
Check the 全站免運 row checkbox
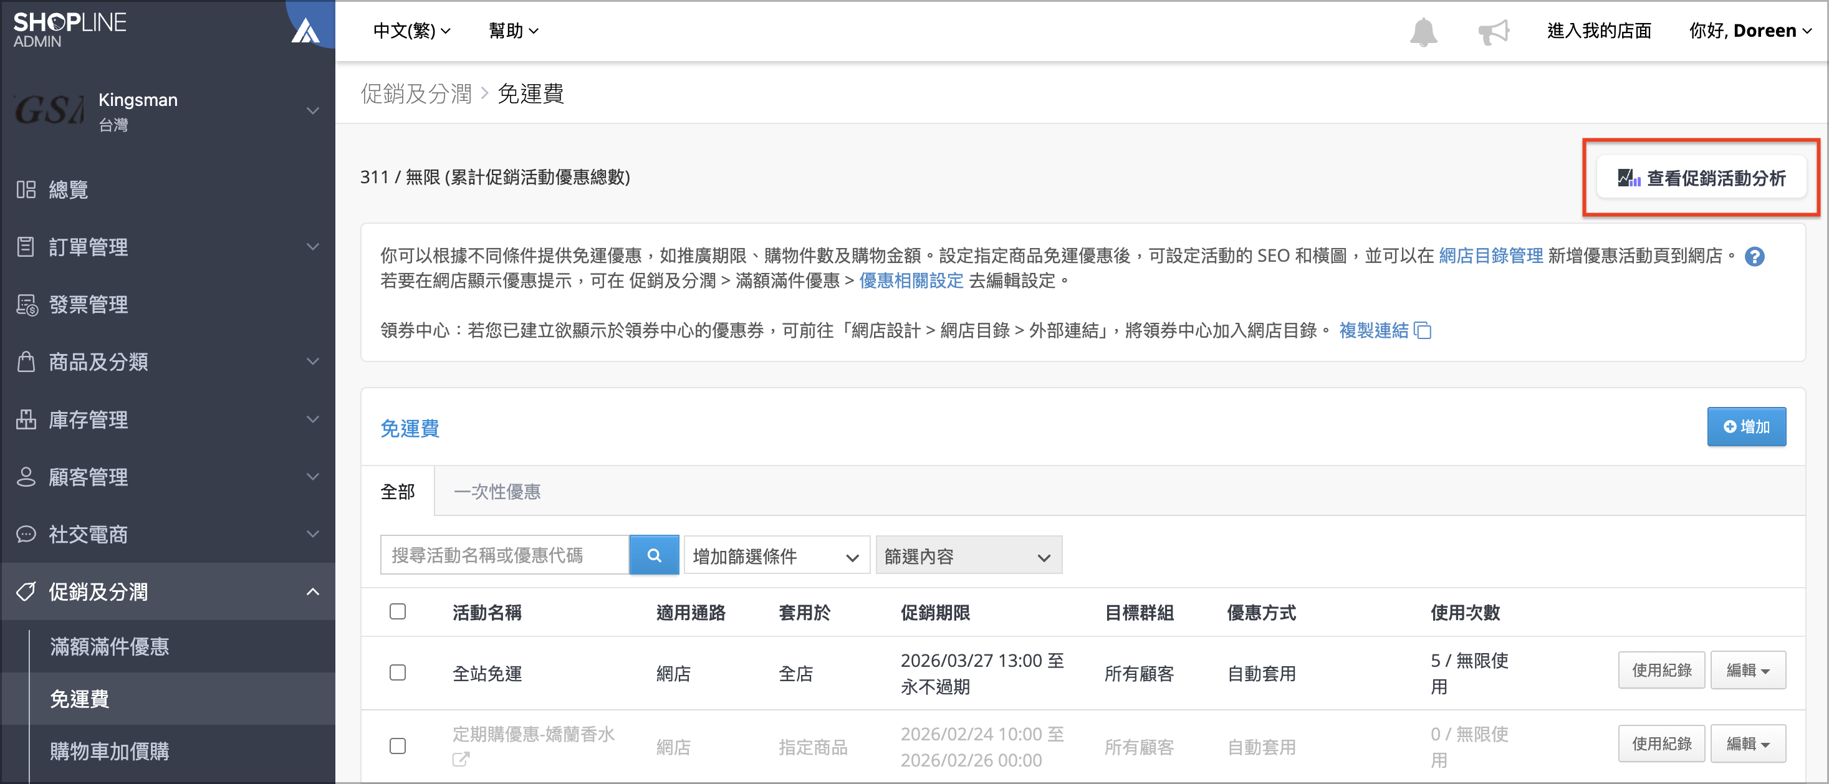[398, 672]
